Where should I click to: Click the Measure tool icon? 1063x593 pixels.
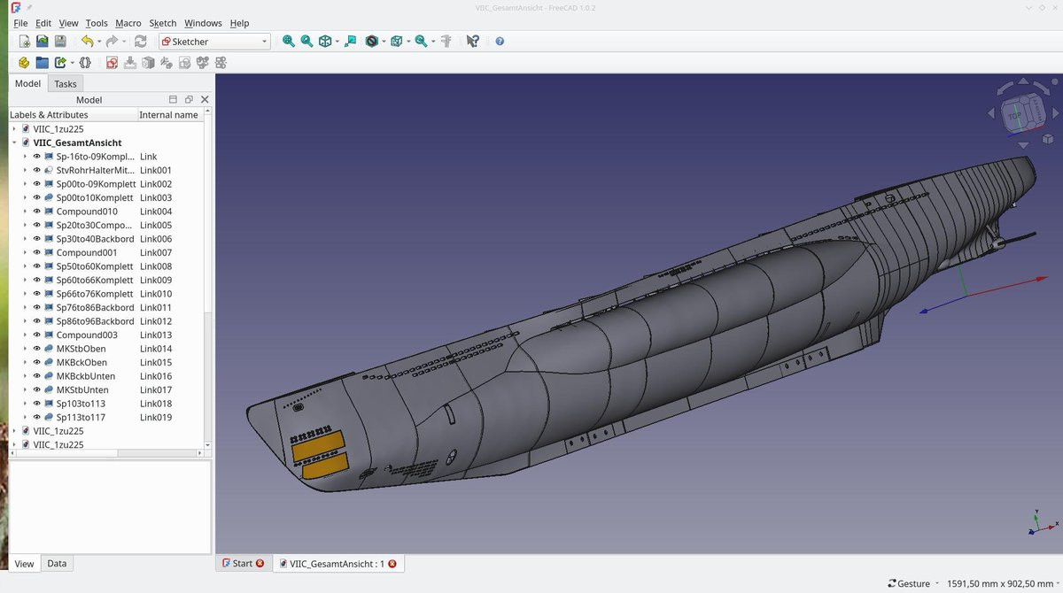click(446, 42)
